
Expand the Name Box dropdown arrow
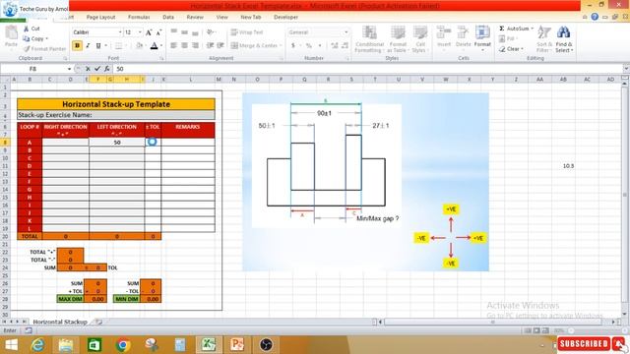coord(69,69)
